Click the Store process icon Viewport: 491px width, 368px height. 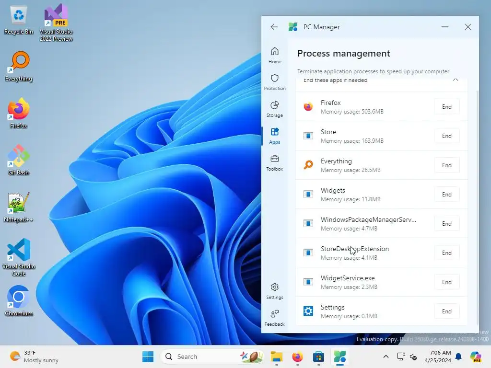[308, 136]
